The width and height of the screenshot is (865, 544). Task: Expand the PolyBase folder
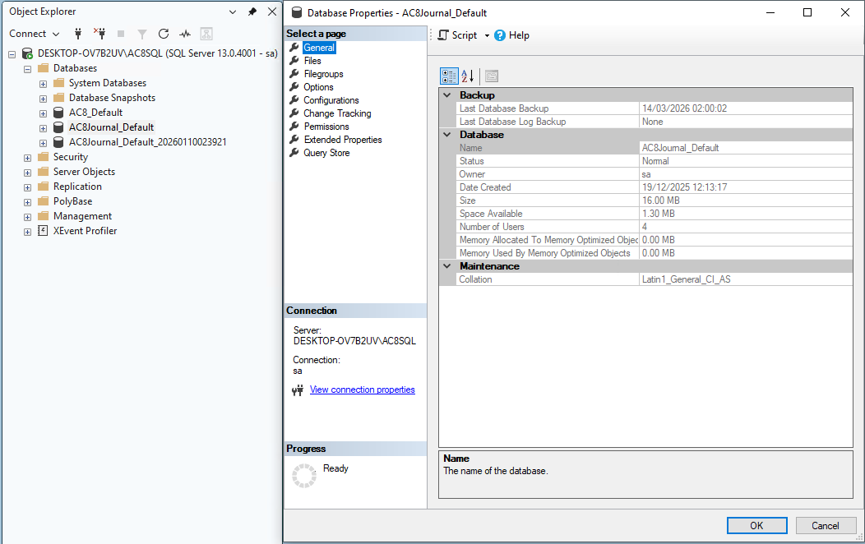[x=27, y=203]
